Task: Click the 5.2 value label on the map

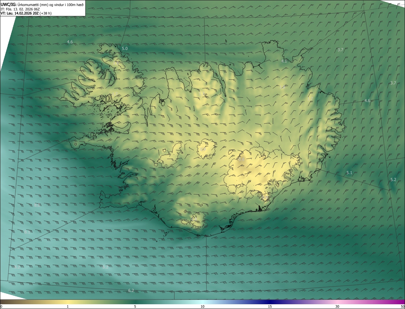Action: coord(393,179)
